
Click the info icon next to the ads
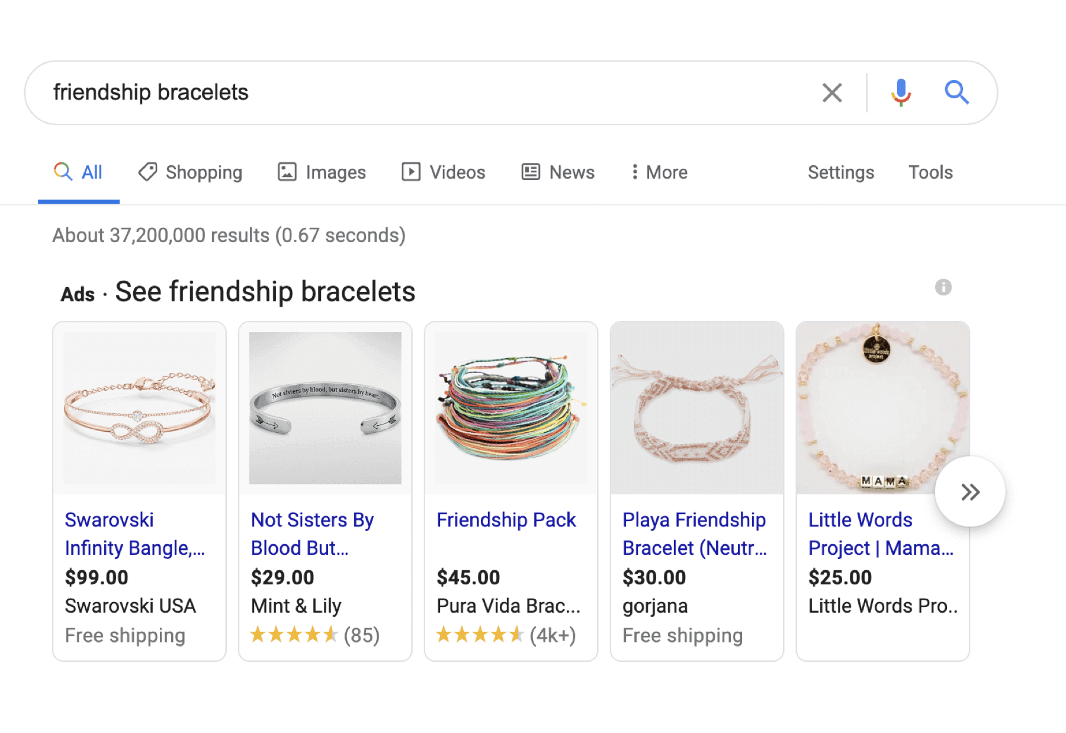pos(943,288)
